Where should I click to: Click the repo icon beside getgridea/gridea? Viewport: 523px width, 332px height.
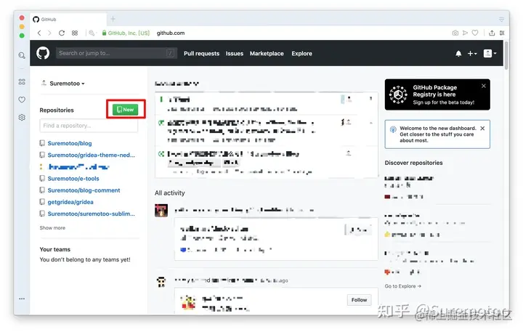(42, 202)
